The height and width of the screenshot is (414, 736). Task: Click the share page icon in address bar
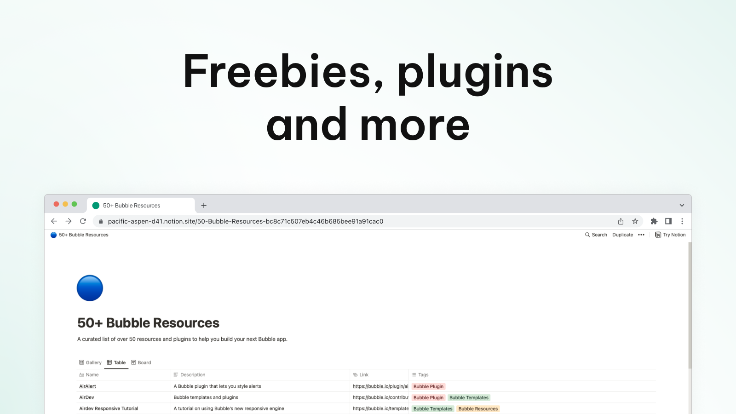(621, 221)
